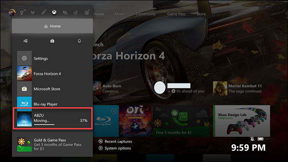This screenshot has height=162, width=288.
Task: Select the ABZU Moving queue item
Action: pos(53,119)
